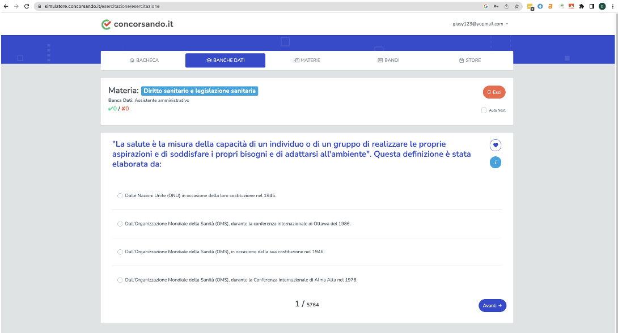618x333 pixels.
Task: Click browser share icon in address bar
Action: (x=506, y=6)
